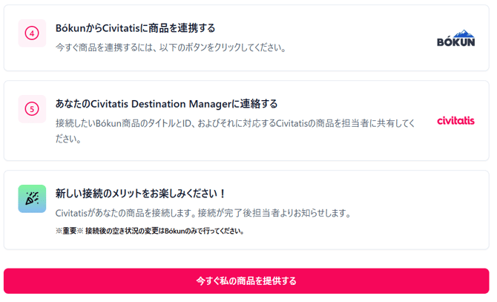497x302 pixels.
Task: Select the heading BókunからCivitatisに商品を連携する
Action: click(135, 28)
